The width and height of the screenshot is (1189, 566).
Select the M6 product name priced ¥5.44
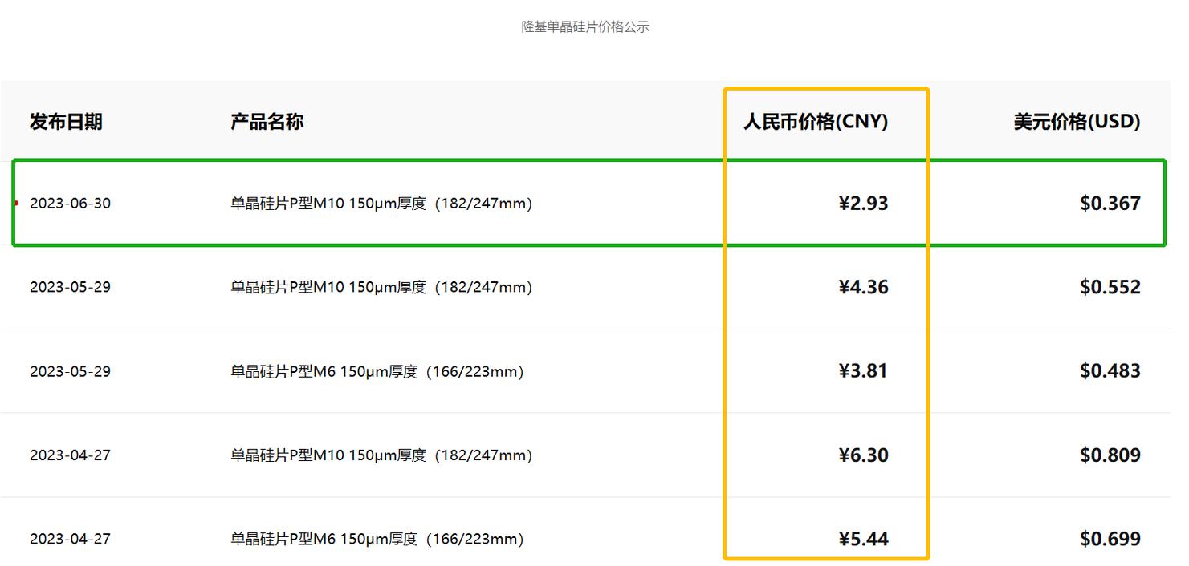[x=377, y=539]
